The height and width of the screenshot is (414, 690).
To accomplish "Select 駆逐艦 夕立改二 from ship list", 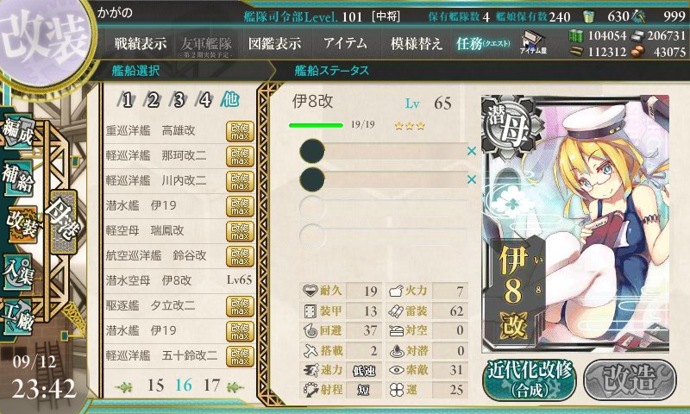I will coord(179,306).
